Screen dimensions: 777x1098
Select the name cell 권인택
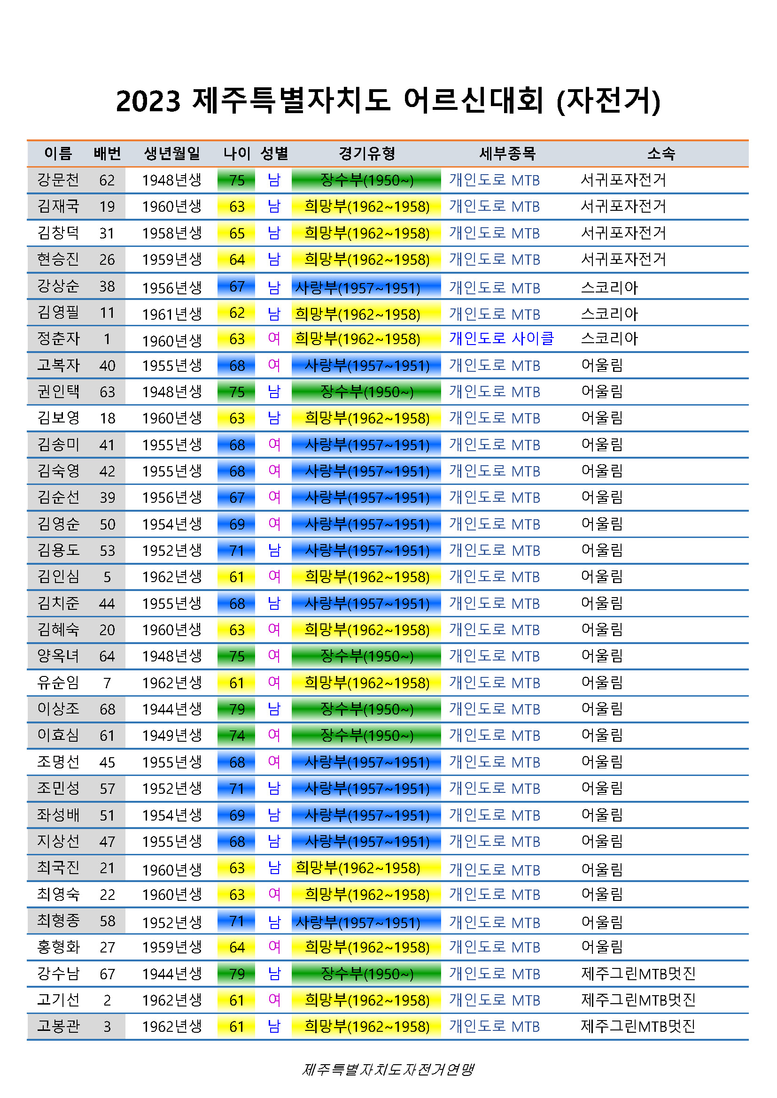(58, 392)
